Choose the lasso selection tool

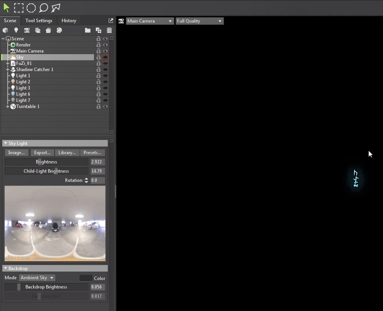[x=43, y=8]
